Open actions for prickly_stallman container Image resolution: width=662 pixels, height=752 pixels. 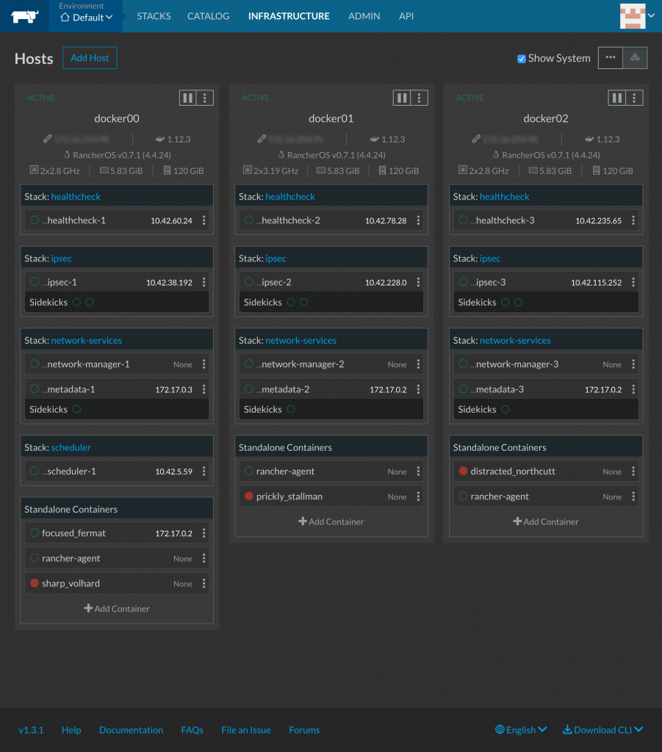pos(418,496)
